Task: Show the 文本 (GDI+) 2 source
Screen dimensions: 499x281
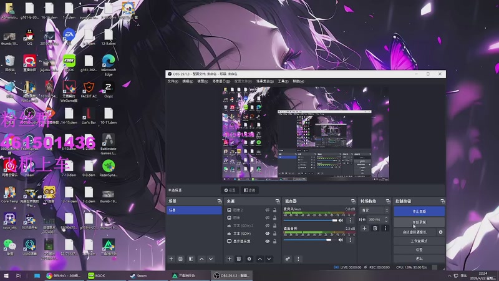Action: click(x=268, y=226)
